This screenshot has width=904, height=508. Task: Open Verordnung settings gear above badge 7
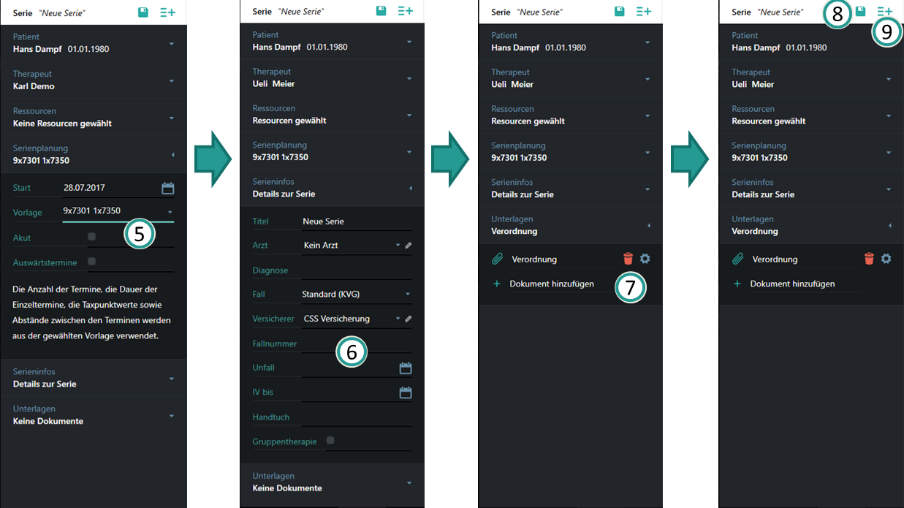pos(645,259)
